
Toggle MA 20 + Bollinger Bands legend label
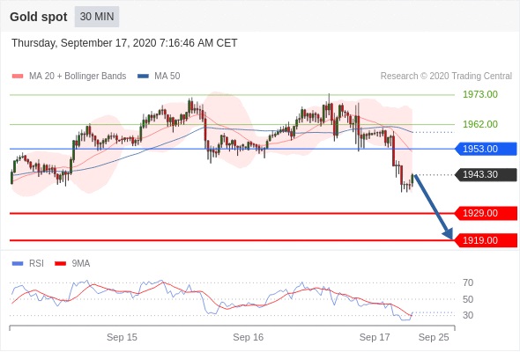(x=78, y=77)
